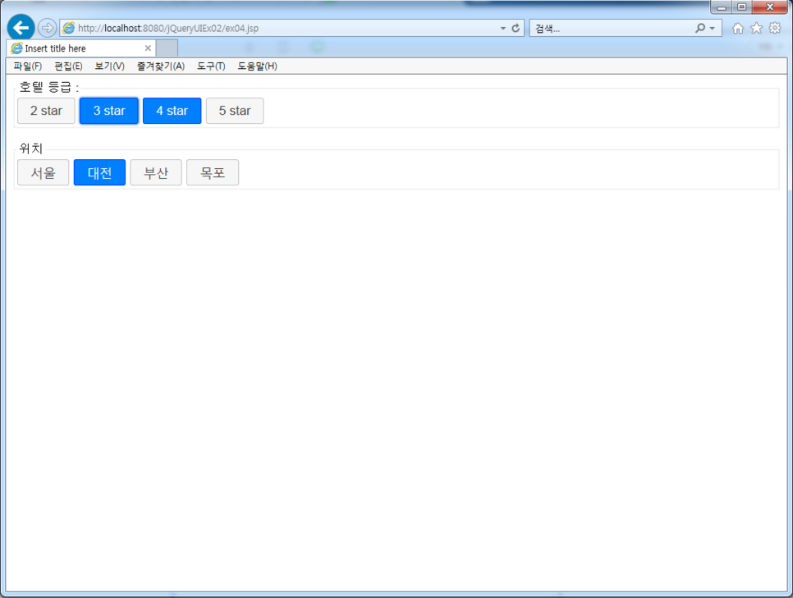Maximize the browser window
The width and height of the screenshot is (793, 598).
742,7
